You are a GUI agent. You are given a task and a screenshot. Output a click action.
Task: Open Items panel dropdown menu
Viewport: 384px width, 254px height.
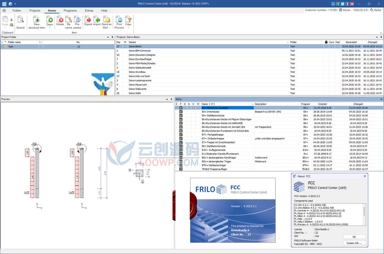tap(381, 99)
